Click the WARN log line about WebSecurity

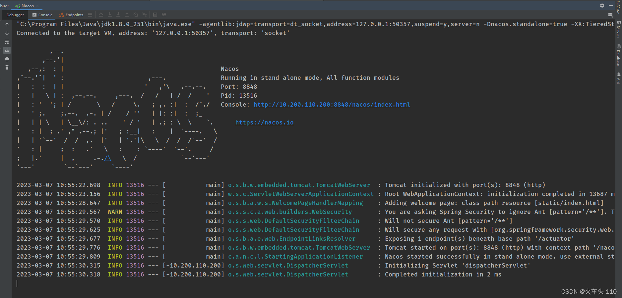[x=316, y=212]
